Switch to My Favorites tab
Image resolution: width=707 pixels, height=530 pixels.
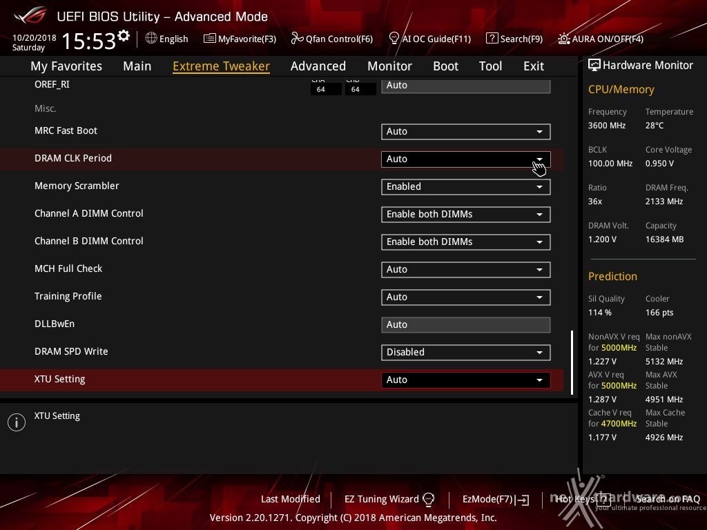tap(66, 66)
